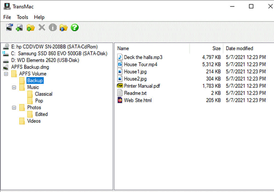Click the refresh drive list icon

click(9, 27)
